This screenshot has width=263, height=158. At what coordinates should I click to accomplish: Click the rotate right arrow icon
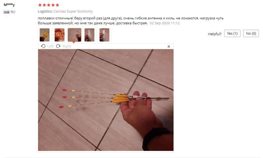coord(58,46)
